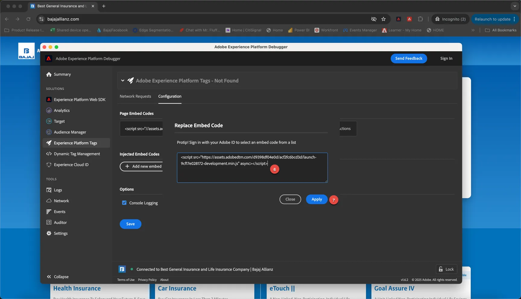Toggle the Console Logging checkbox
521x299 pixels.
[124, 203]
